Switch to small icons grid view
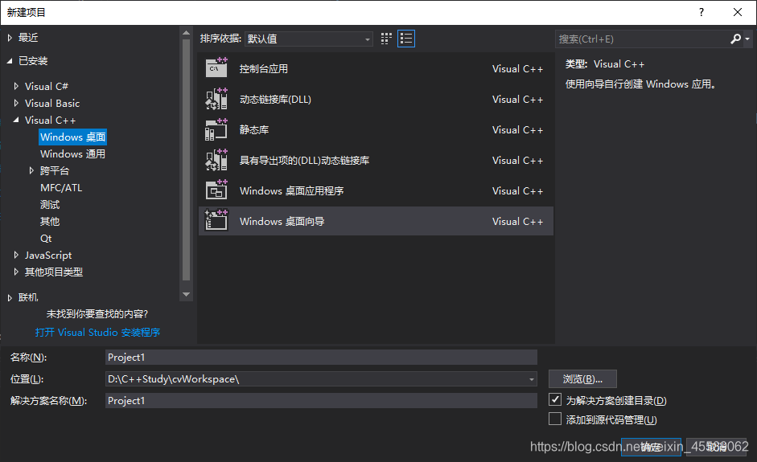This screenshot has width=757, height=462. coord(386,39)
